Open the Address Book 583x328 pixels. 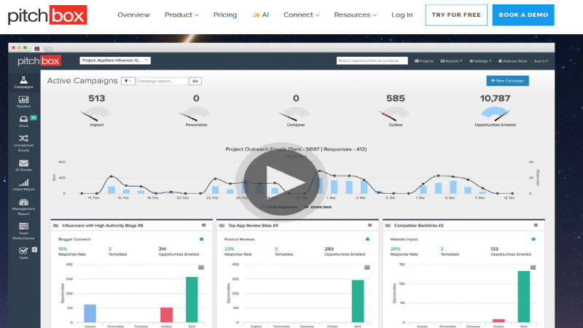point(512,61)
